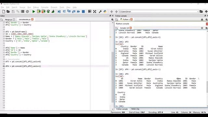The image size is (208, 117).
Task: Switch to the Python console bottom tab
Action: pyautogui.click(x=122, y=109)
